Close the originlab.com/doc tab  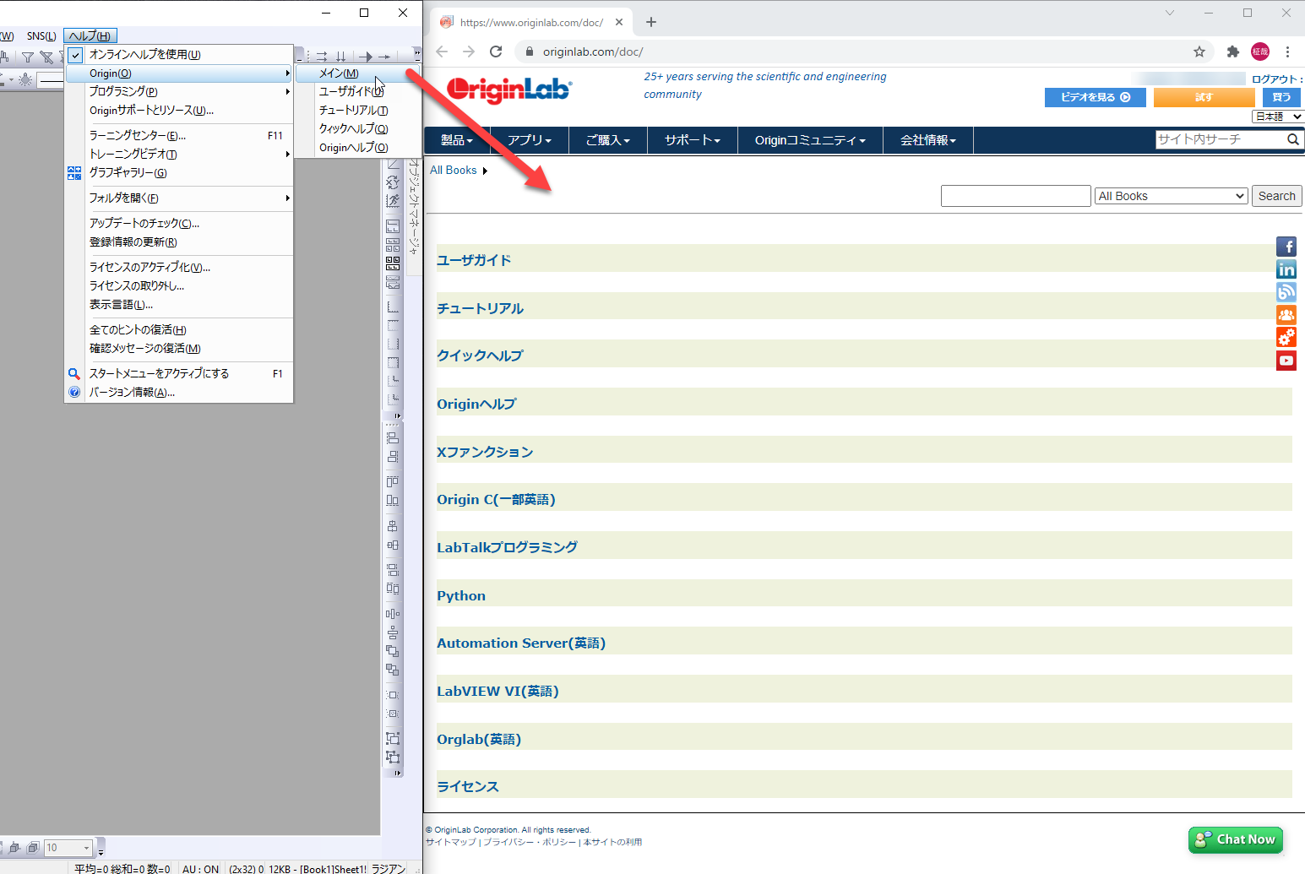pos(619,22)
